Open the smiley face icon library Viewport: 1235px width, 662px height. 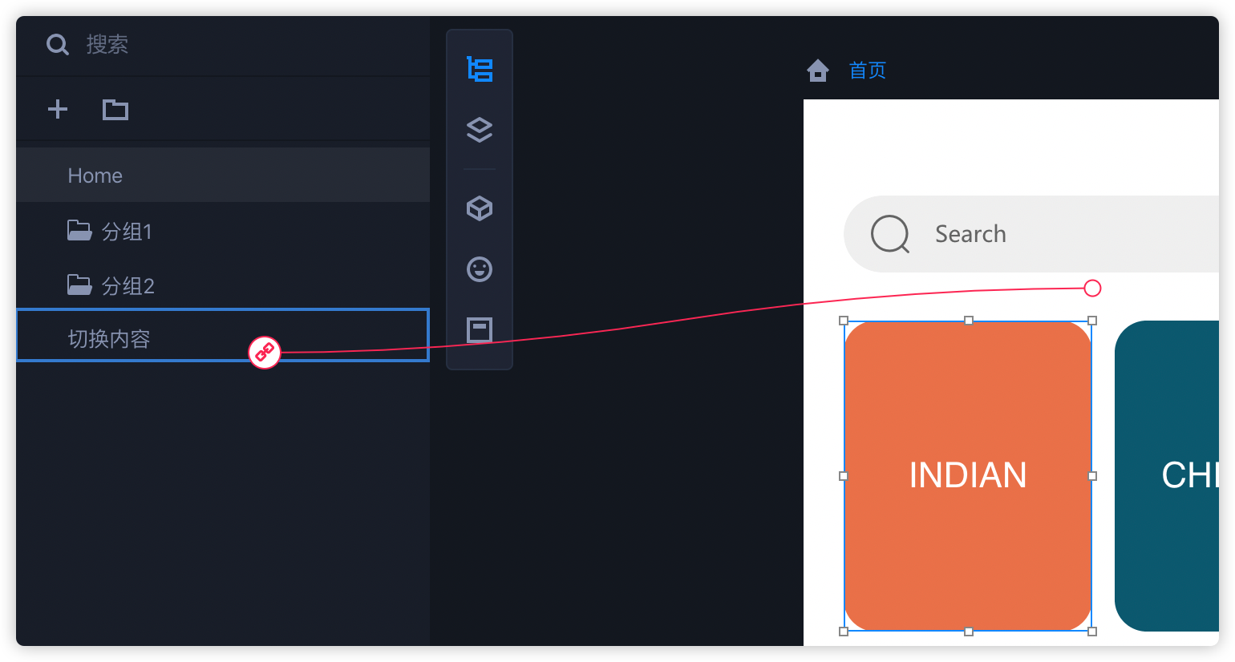coord(480,269)
